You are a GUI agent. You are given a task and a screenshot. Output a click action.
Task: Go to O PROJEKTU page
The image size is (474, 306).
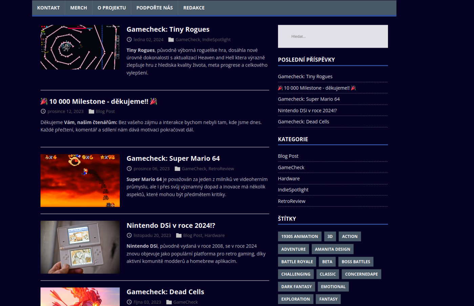[x=112, y=8]
